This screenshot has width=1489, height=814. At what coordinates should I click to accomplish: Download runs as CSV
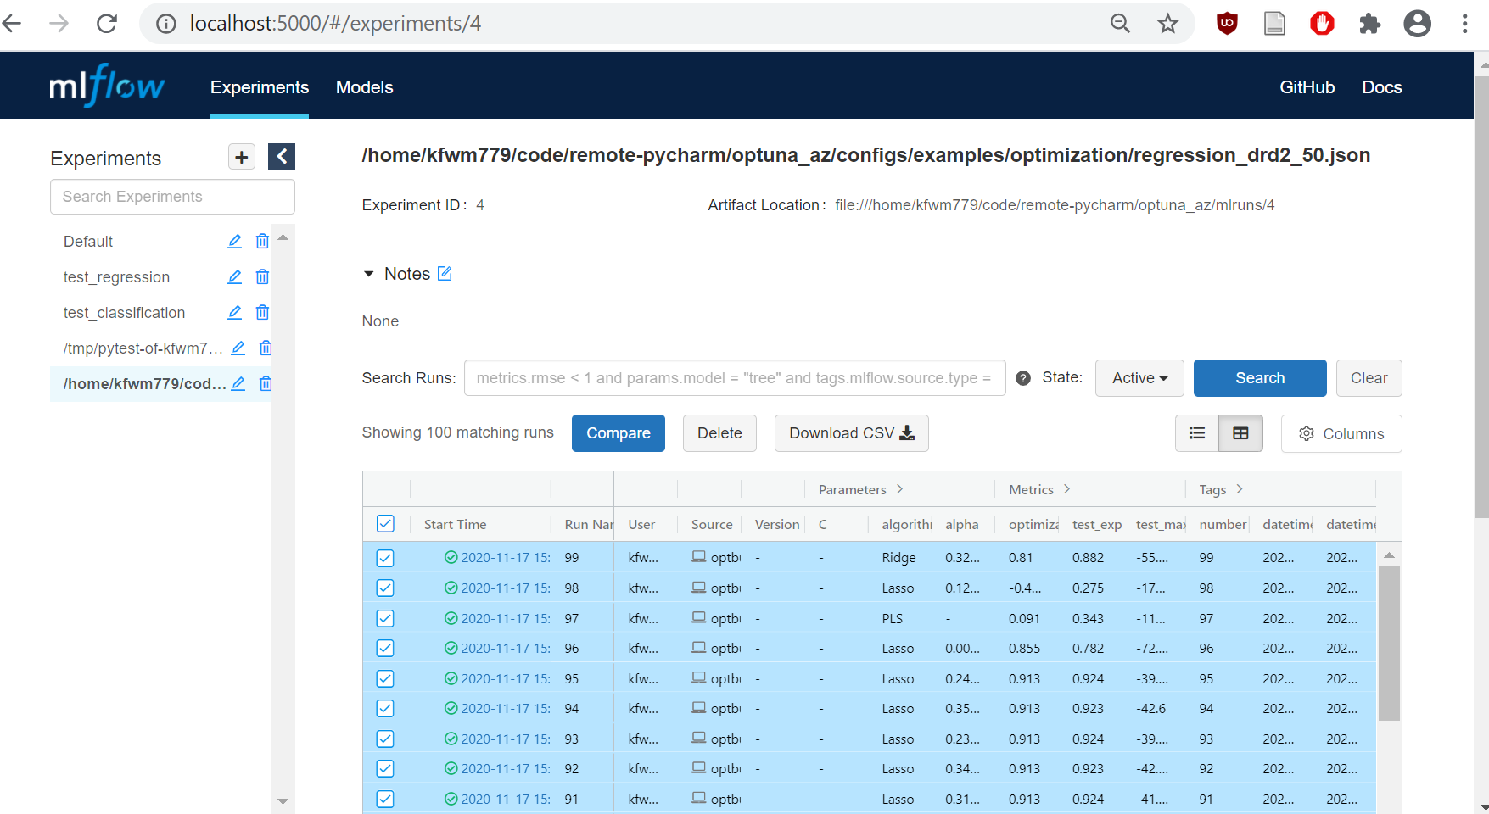pos(852,433)
